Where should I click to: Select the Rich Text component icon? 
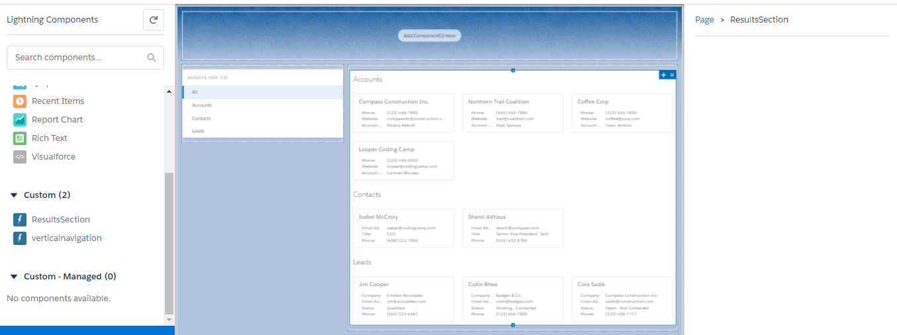(20, 138)
